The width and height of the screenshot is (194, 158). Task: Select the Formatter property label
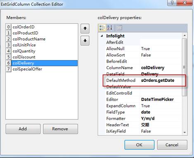pyautogui.click(x=116, y=118)
